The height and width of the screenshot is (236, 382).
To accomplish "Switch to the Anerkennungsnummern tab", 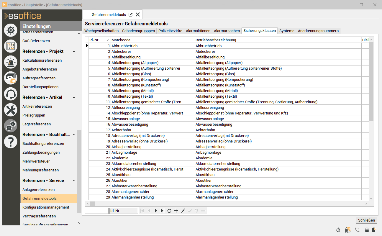I will tap(318, 31).
